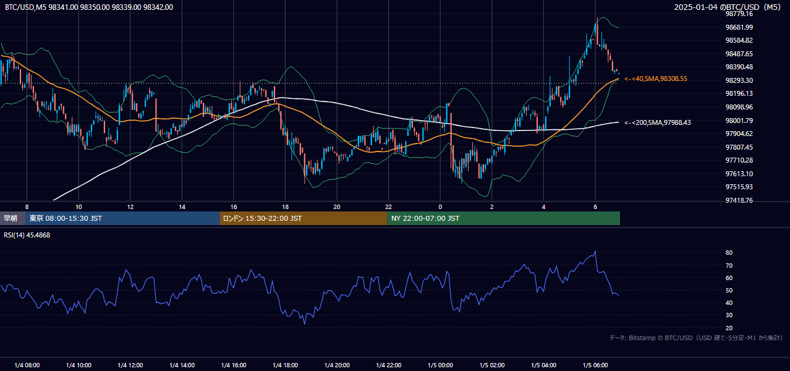Click RSI scale value 70
Viewport: 790px width, 371px height.
pos(729,265)
